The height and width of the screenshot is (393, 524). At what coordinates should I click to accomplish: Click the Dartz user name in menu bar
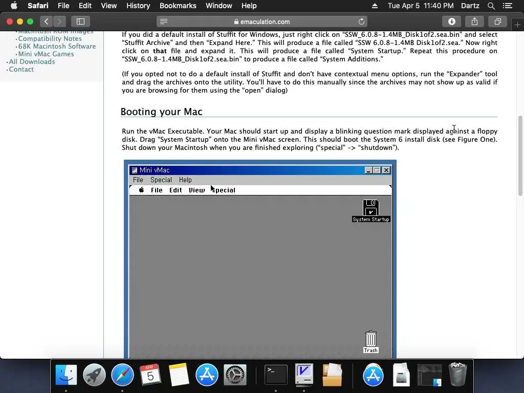coord(470,6)
